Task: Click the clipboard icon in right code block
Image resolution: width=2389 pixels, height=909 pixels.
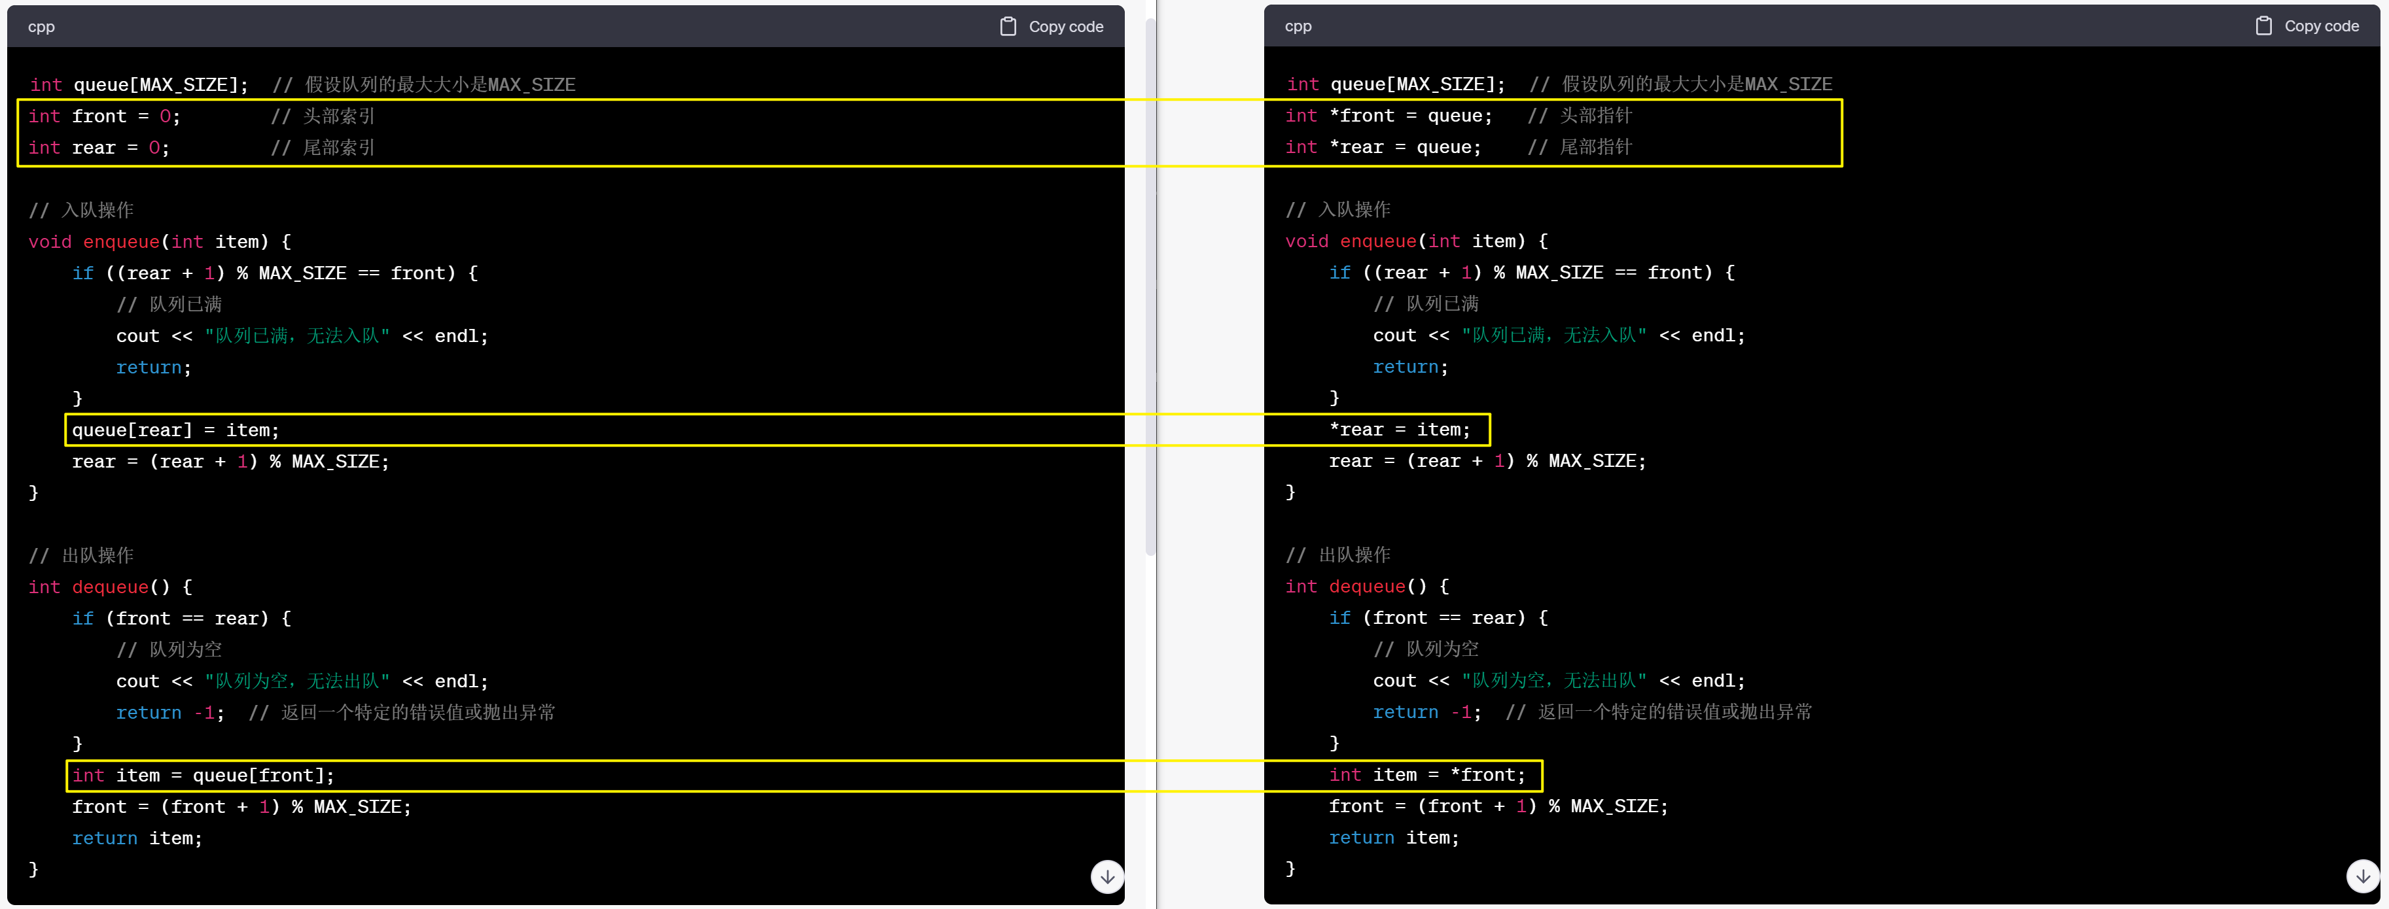Action: [2264, 26]
